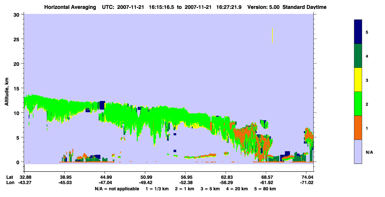Click the color bar label 5
The image size is (385, 197).
pos(367,32)
